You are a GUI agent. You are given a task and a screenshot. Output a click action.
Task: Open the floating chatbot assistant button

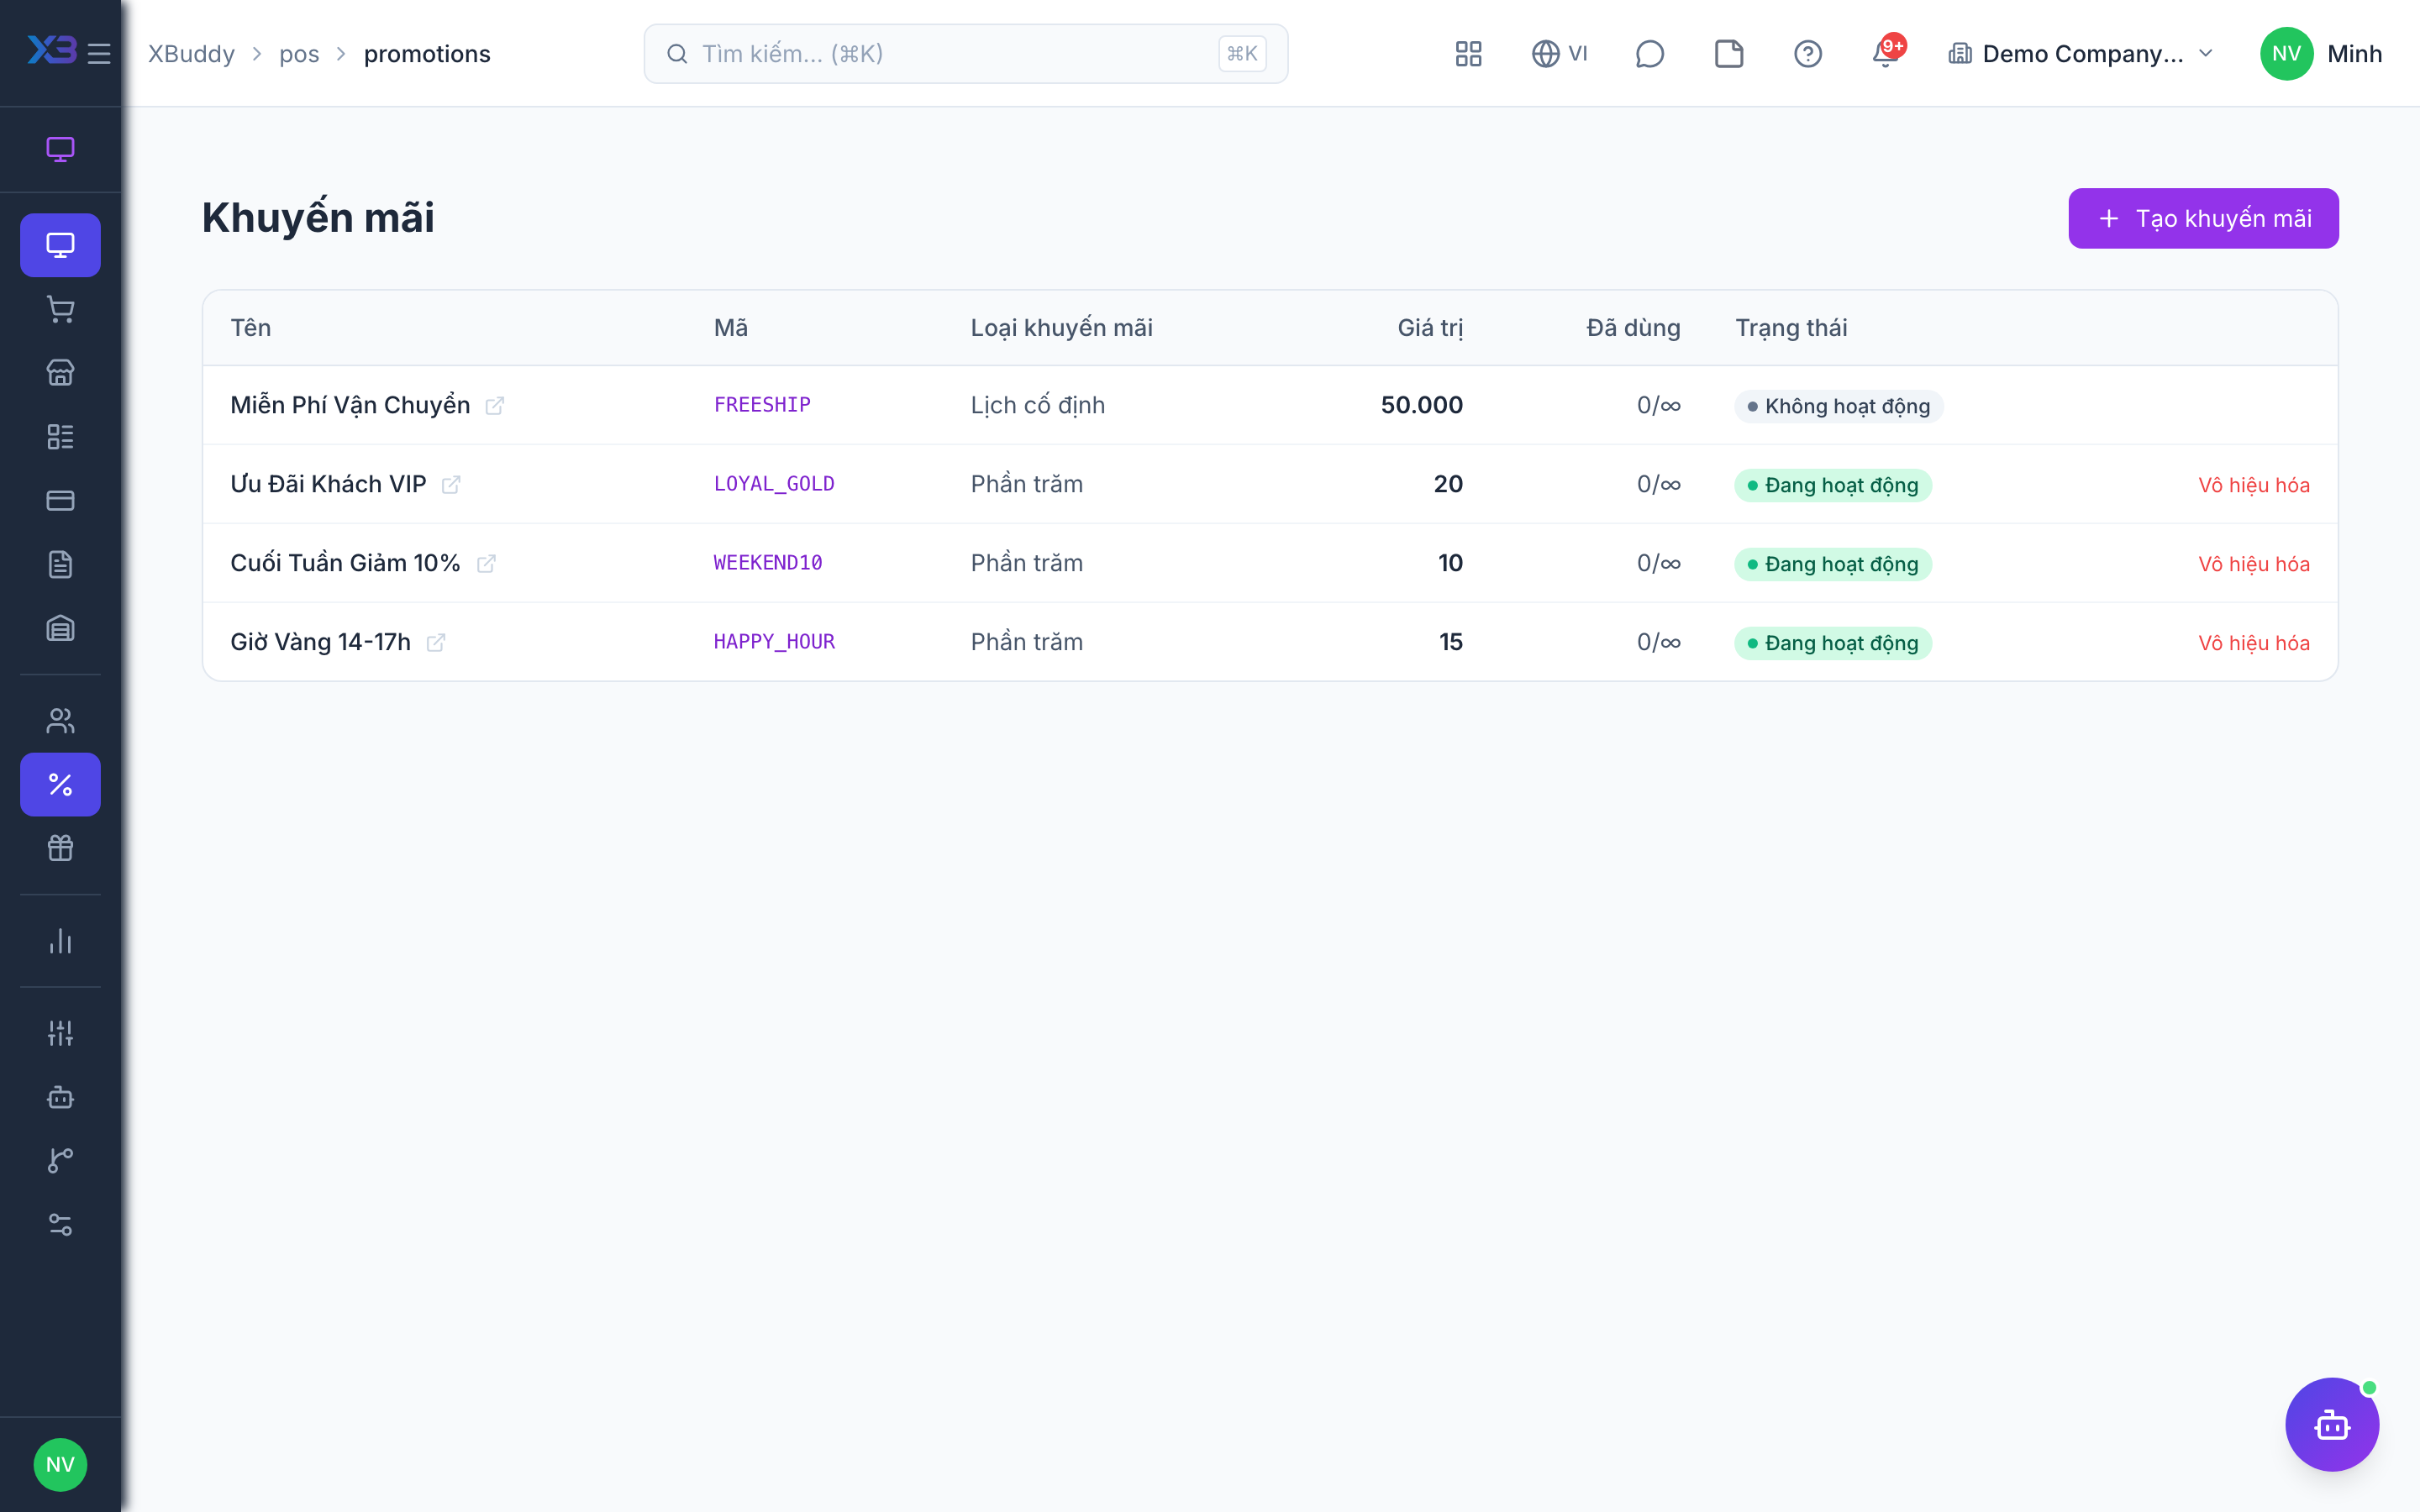coord(2332,1424)
